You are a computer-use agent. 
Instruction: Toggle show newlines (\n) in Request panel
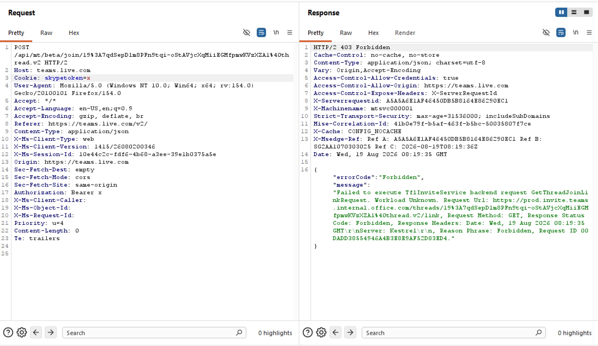pos(276,32)
